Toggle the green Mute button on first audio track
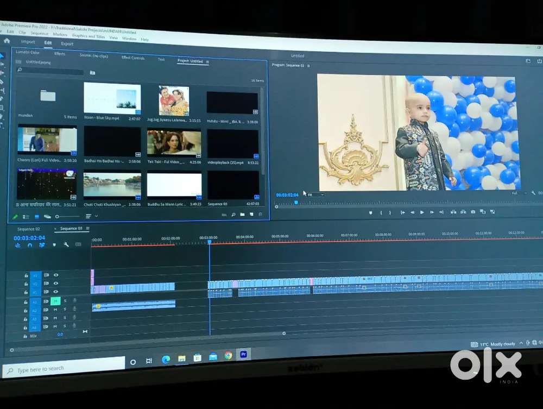543x409 pixels. pos(55,301)
